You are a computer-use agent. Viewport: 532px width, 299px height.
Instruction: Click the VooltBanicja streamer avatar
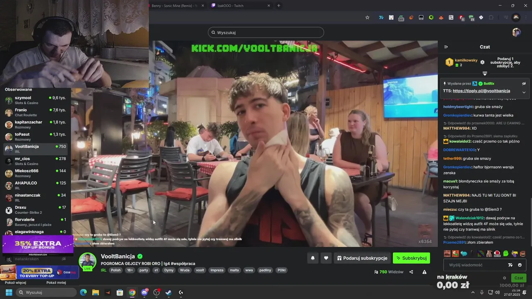pyautogui.click(x=88, y=262)
